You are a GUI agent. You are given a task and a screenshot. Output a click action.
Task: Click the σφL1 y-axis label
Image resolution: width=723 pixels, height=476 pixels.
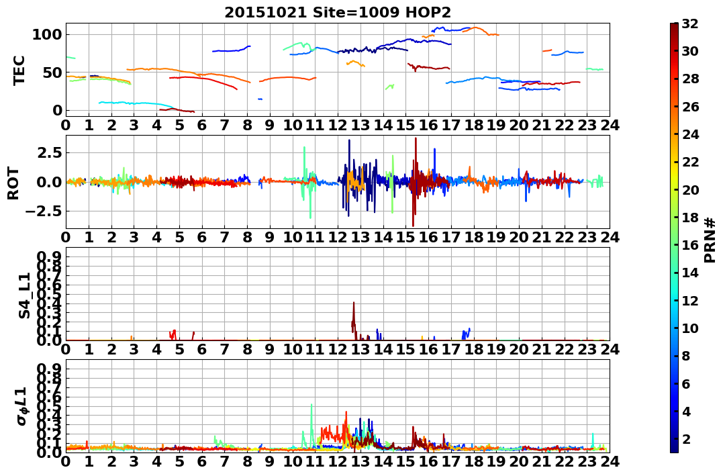[x=22, y=406]
